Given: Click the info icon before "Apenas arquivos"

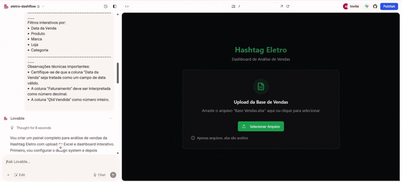Looking at the screenshot, I should 193,138.
